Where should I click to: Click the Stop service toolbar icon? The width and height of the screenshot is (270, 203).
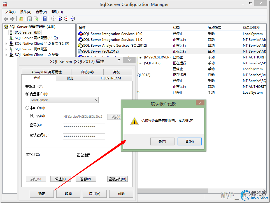(66, 19)
